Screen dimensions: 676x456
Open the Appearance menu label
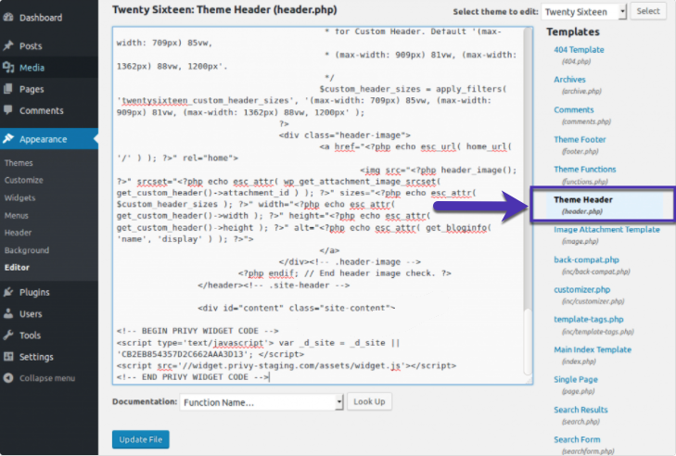pyautogui.click(x=43, y=139)
